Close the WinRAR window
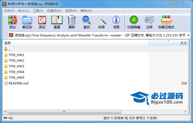193x123 pixels. point(185,3)
